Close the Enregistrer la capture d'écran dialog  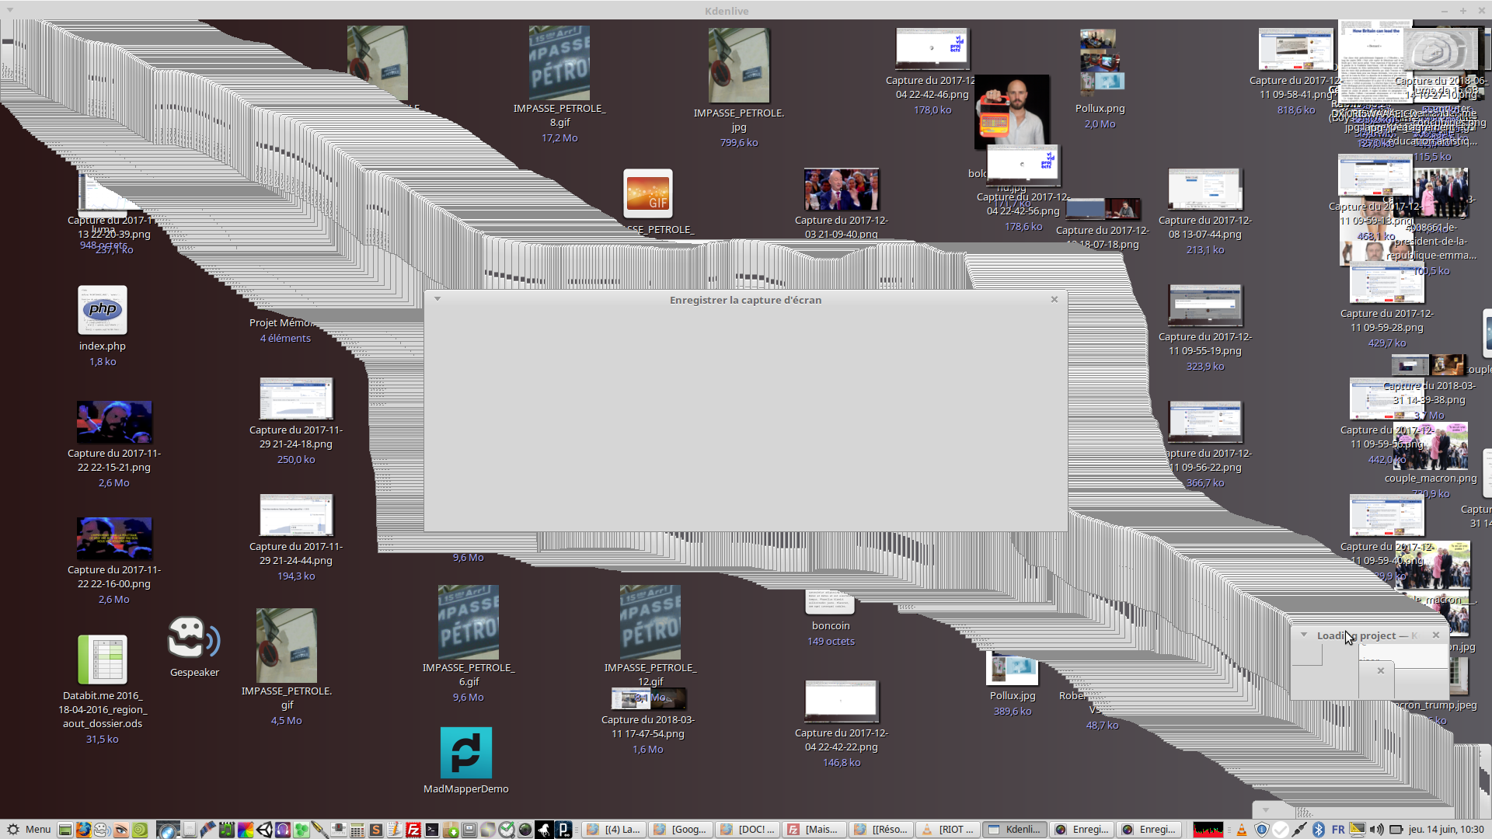point(1055,299)
